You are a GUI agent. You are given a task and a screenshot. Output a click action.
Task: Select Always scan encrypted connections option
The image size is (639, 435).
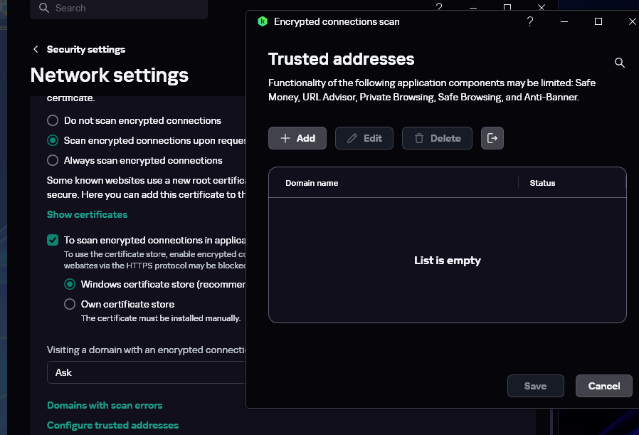(x=53, y=160)
